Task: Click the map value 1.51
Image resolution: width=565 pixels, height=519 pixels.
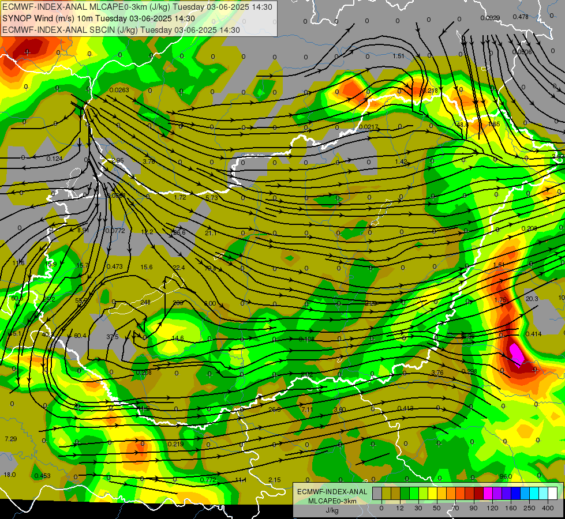Action: [398, 56]
